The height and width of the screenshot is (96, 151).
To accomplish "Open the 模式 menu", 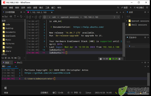I will (41, 8).
